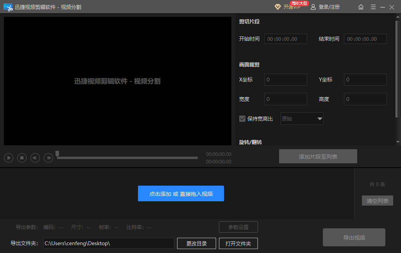Click the 更改目录 button

pyautogui.click(x=196, y=243)
